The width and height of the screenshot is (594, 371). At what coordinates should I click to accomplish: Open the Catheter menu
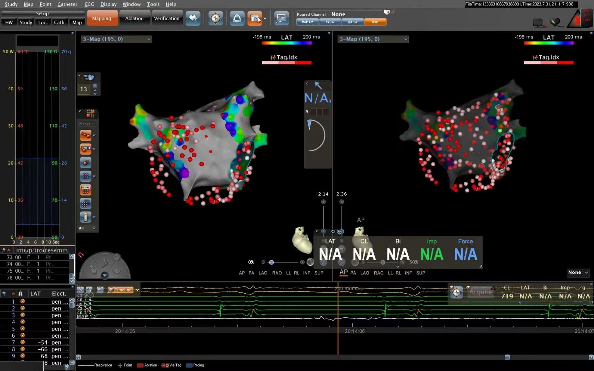pyautogui.click(x=67, y=4)
